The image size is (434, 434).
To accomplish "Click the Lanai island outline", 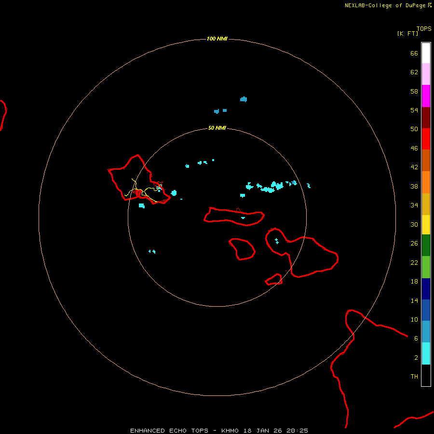I will pos(242,249).
